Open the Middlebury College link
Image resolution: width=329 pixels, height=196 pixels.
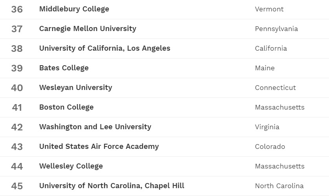(x=74, y=9)
